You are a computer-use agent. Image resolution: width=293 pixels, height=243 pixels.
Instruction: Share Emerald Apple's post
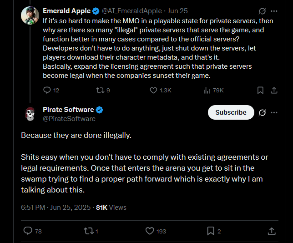[274, 91]
